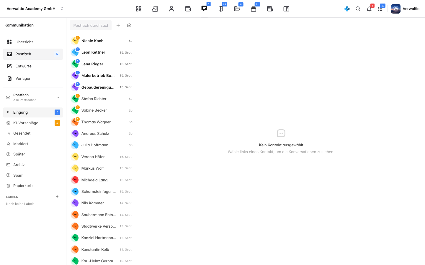Open the Später folder
Image resolution: width=425 pixels, height=265 pixels.
pos(33,154)
